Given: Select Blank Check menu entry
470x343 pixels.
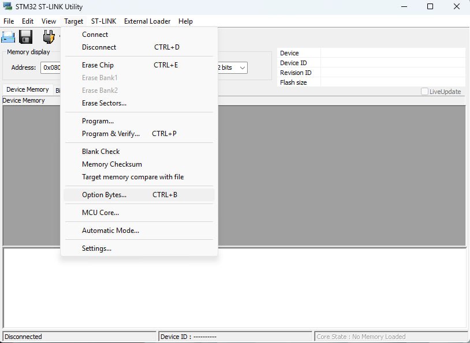Looking at the screenshot, I should (139, 152).
